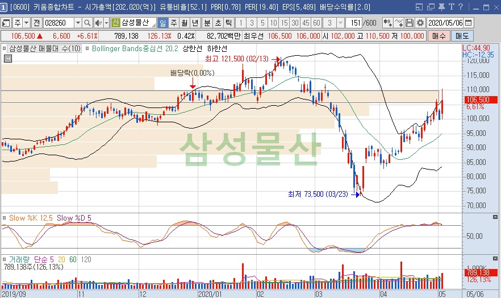This screenshot has width=501, height=298.
Task: Open the add candle chart type icon
Action: 387,23
